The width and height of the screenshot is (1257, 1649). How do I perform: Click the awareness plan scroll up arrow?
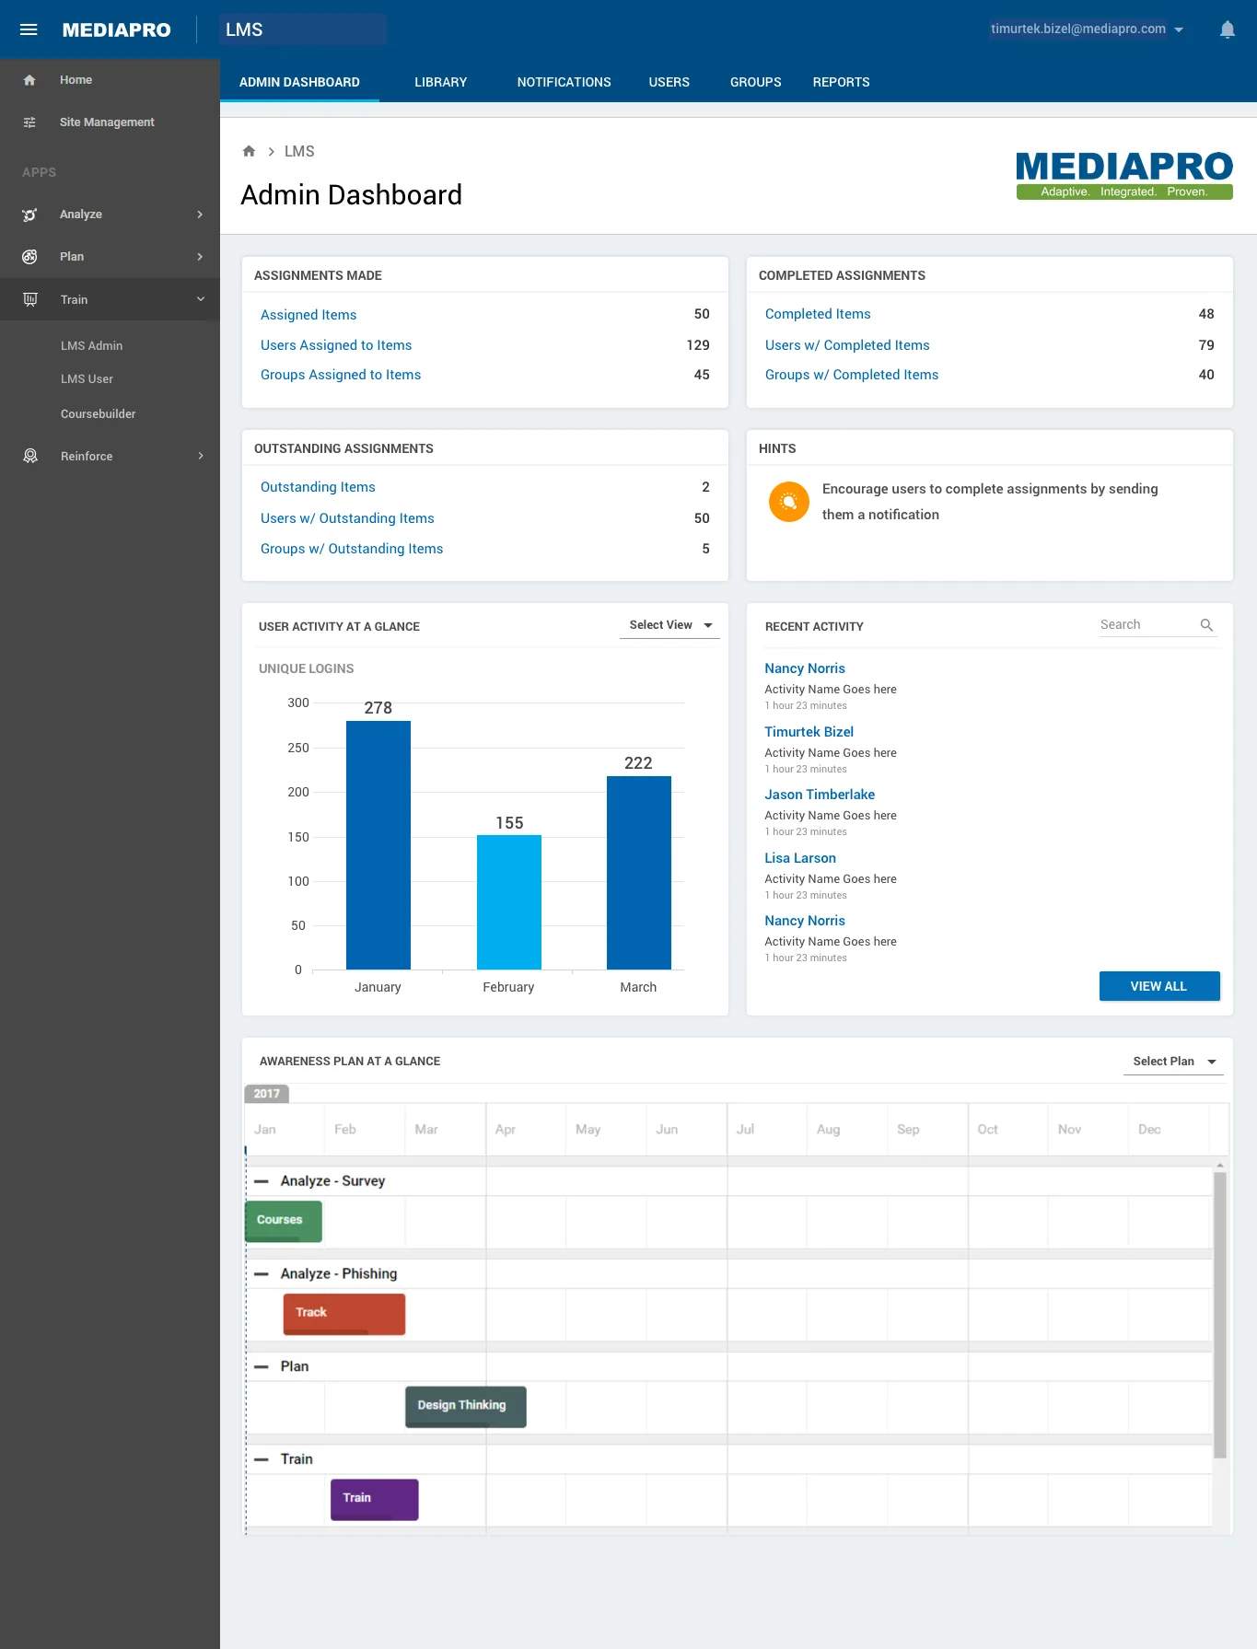[x=1219, y=1165]
